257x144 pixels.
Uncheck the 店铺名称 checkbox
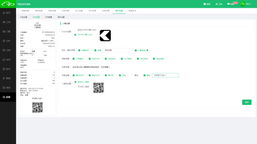79,50
